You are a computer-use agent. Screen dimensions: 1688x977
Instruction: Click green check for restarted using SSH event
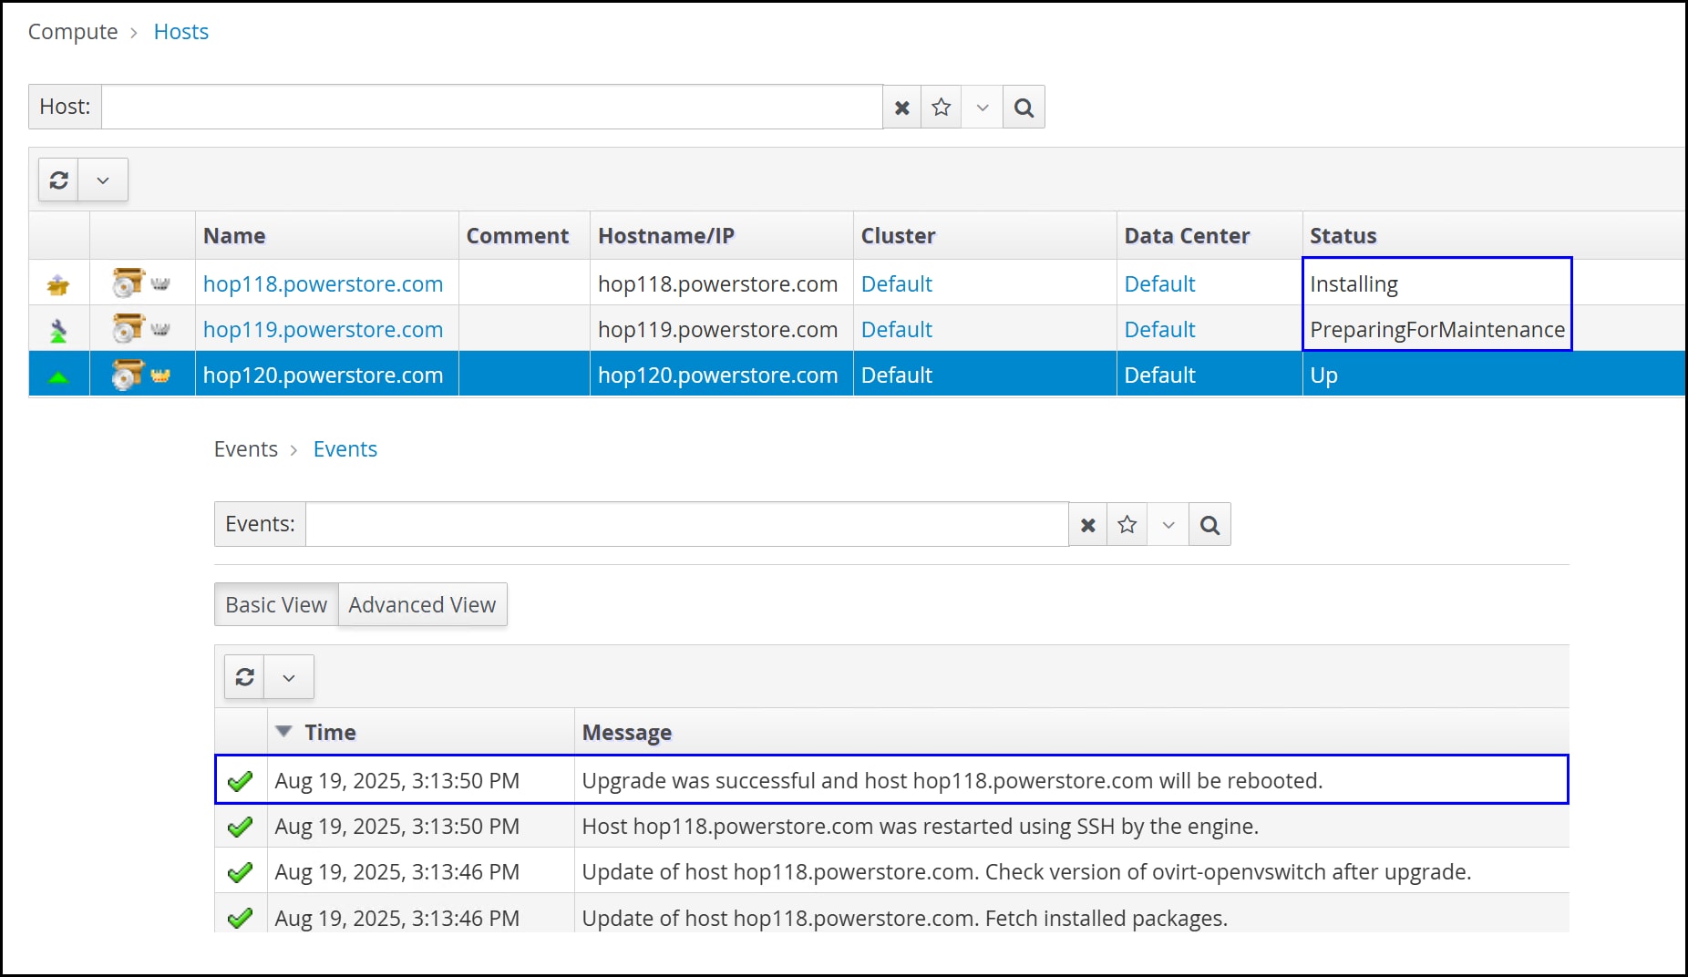pos(240,827)
